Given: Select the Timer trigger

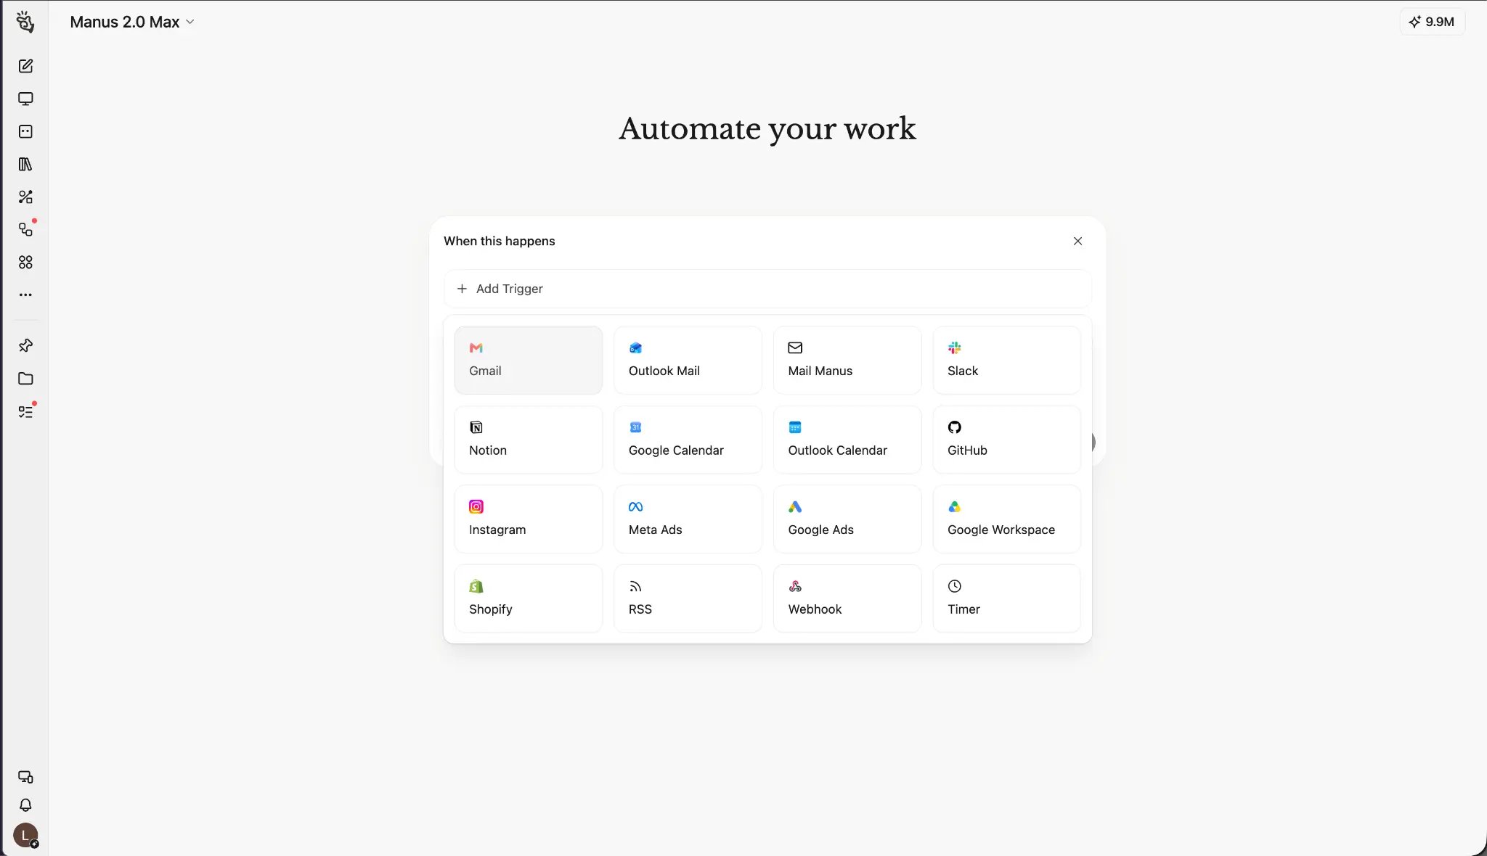Looking at the screenshot, I should click(1006, 598).
